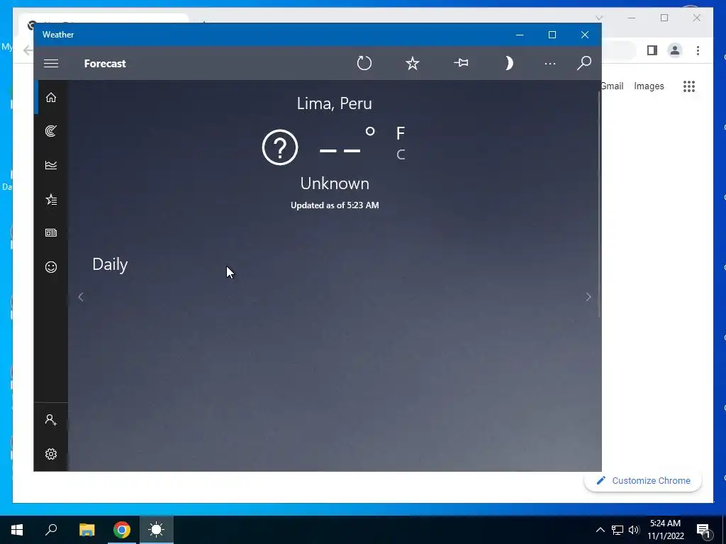Open Gmail link in Chrome window
The height and width of the screenshot is (544, 726).
pyautogui.click(x=612, y=86)
